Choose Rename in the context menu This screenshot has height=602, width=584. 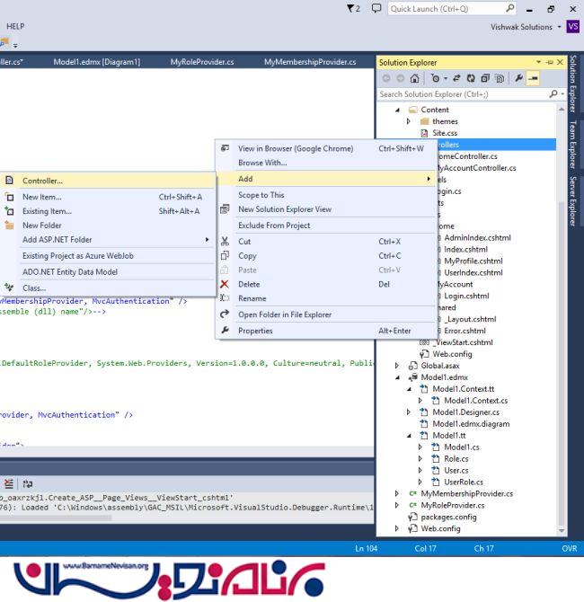[252, 298]
